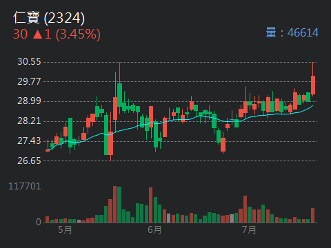331x248 pixels.
Task: Click the 28.99 price axis label
Action: tap(29, 101)
